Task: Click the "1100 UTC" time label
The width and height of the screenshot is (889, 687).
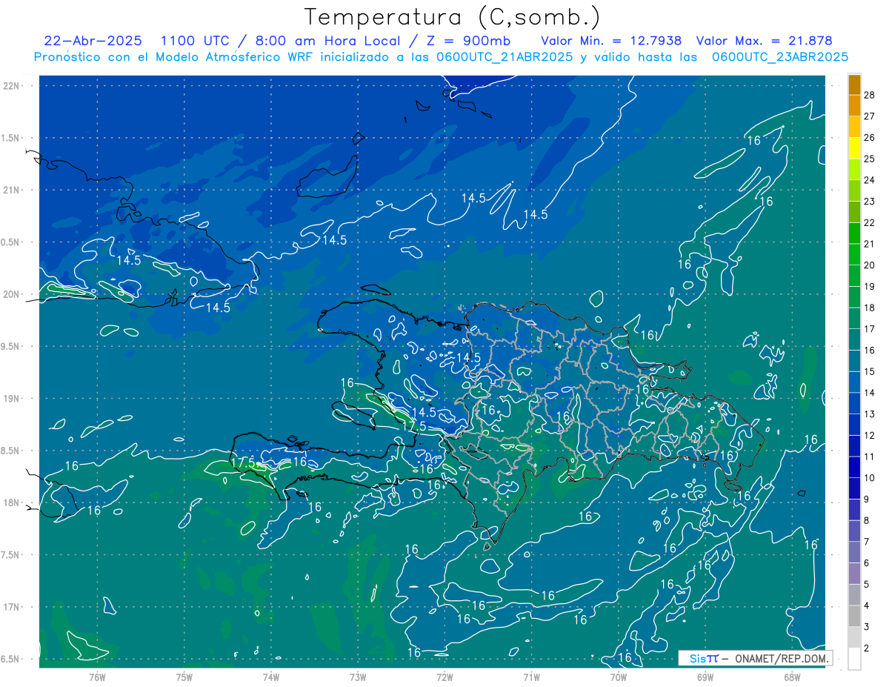Action: tap(198, 41)
